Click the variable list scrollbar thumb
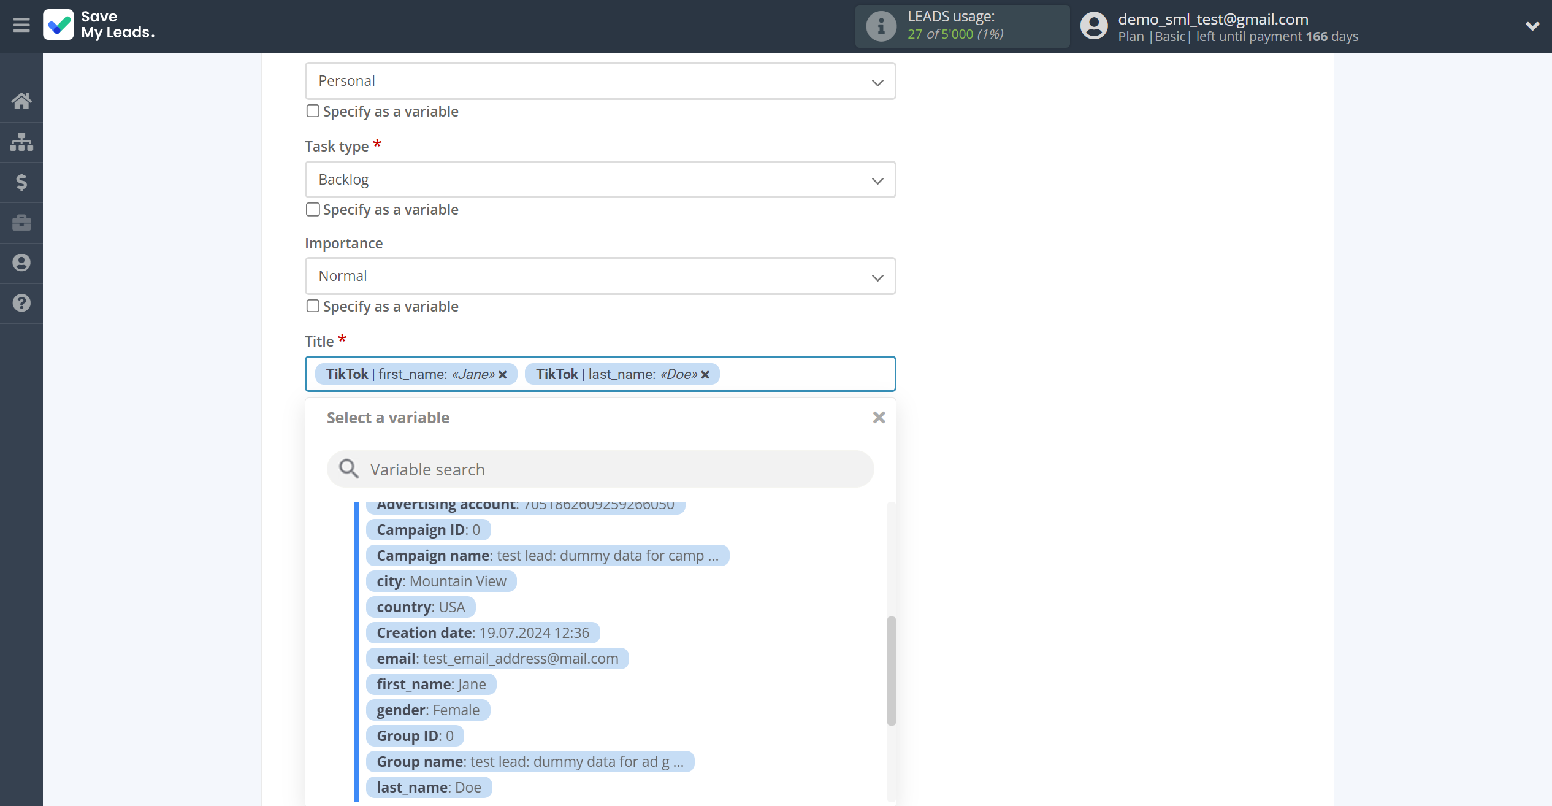 [x=891, y=671]
